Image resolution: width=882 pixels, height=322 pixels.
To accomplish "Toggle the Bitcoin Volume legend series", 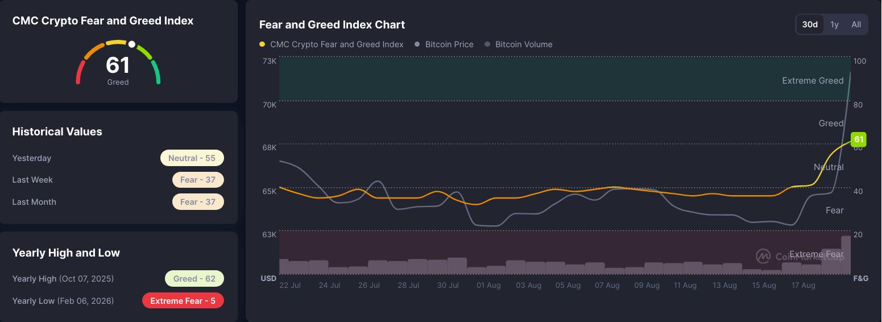I will coord(518,44).
